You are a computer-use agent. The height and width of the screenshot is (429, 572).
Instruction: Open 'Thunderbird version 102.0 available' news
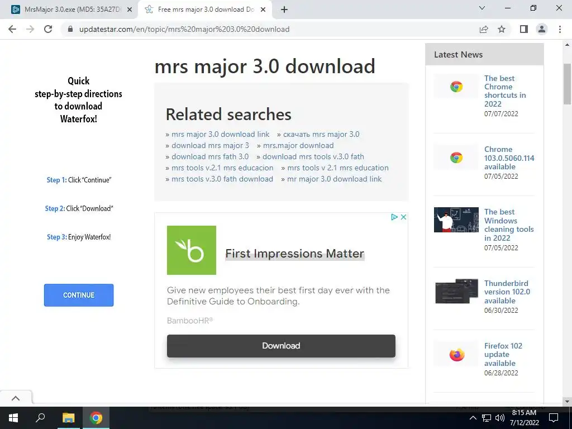coord(507,292)
